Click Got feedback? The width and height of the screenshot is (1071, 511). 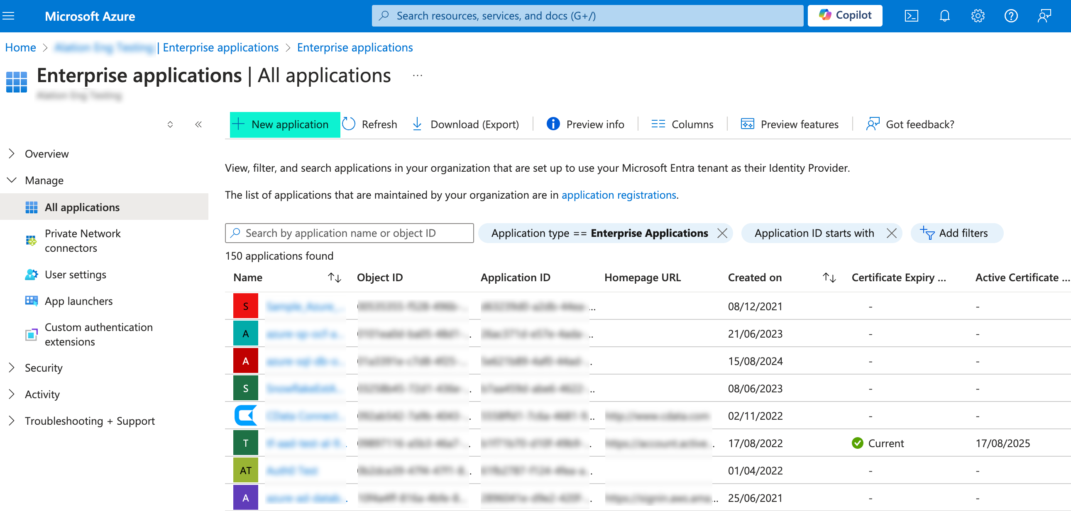(x=910, y=124)
